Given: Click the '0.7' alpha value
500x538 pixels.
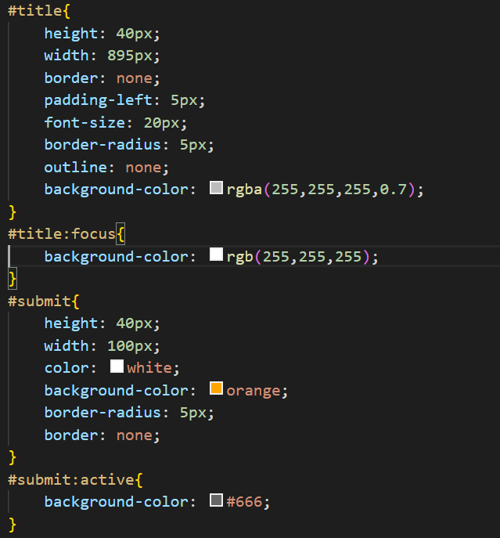Looking at the screenshot, I should [x=394, y=190].
